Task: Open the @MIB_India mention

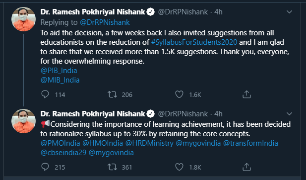Action: tap(60, 80)
